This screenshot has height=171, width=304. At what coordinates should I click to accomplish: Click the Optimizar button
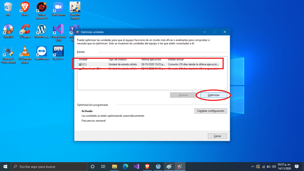(x=214, y=95)
